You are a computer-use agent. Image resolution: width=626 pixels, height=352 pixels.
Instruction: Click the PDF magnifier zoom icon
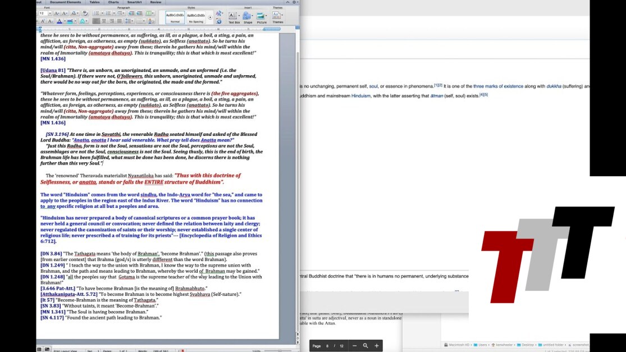[365, 346]
